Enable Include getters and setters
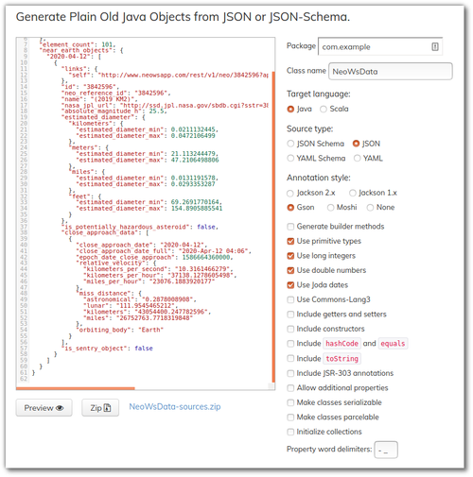Viewport: 473px width, 477px height. point(290,315)
